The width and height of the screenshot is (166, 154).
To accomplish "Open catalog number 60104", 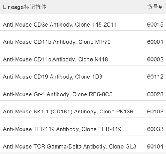I will 155,147.
